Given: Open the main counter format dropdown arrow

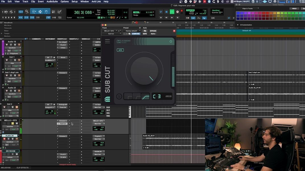Looking at the screenshot, I should [x=93, y=12].
